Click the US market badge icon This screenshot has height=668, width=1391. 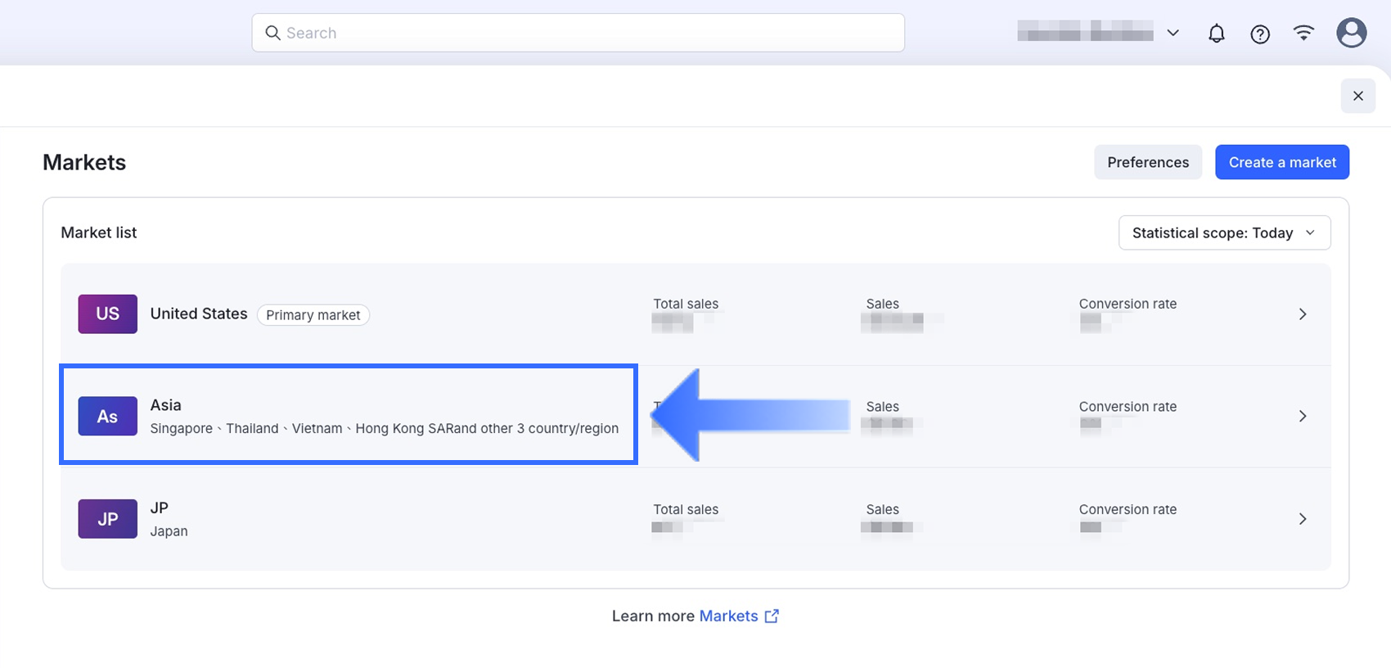pos(108,314)
